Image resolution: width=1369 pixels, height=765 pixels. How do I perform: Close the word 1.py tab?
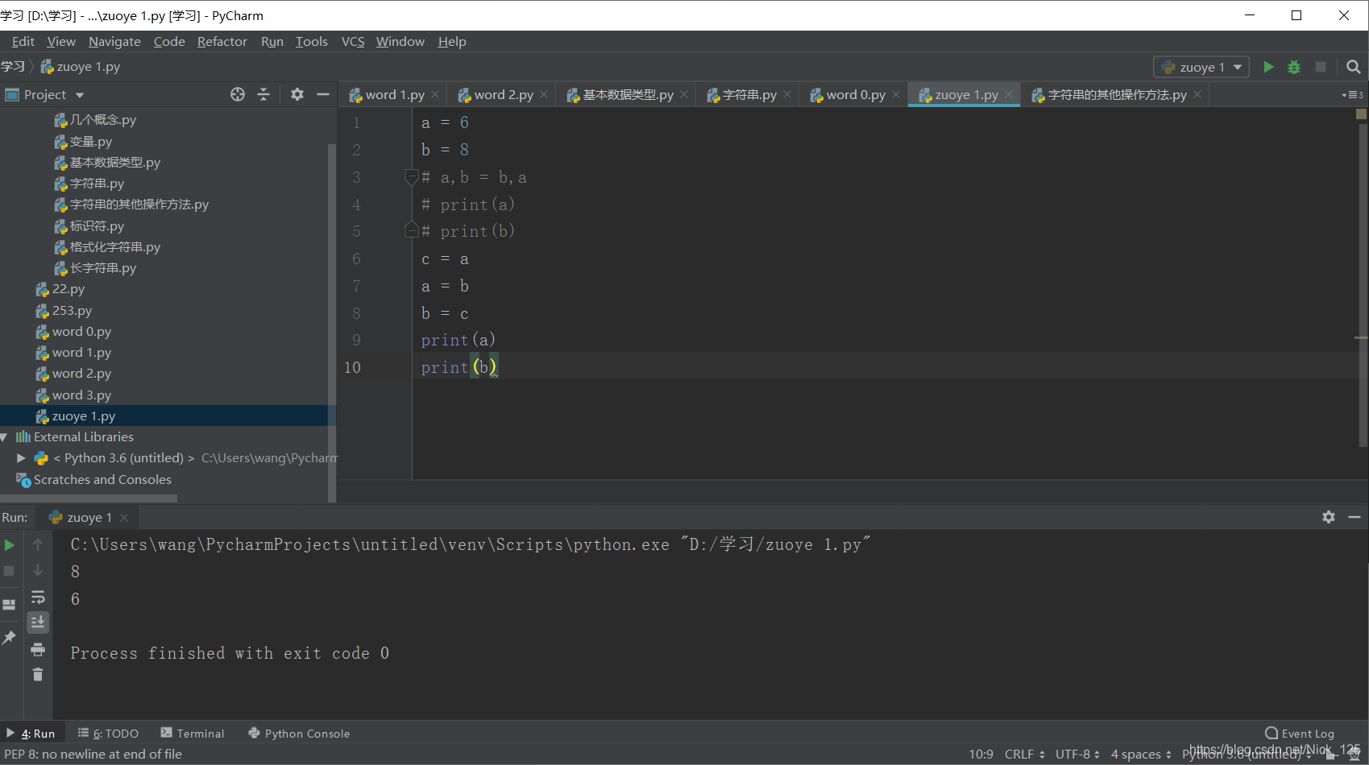[x=435, y=95]
